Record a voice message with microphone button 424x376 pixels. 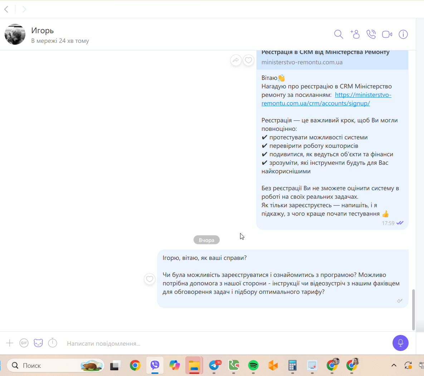click(x=400, y=343)
